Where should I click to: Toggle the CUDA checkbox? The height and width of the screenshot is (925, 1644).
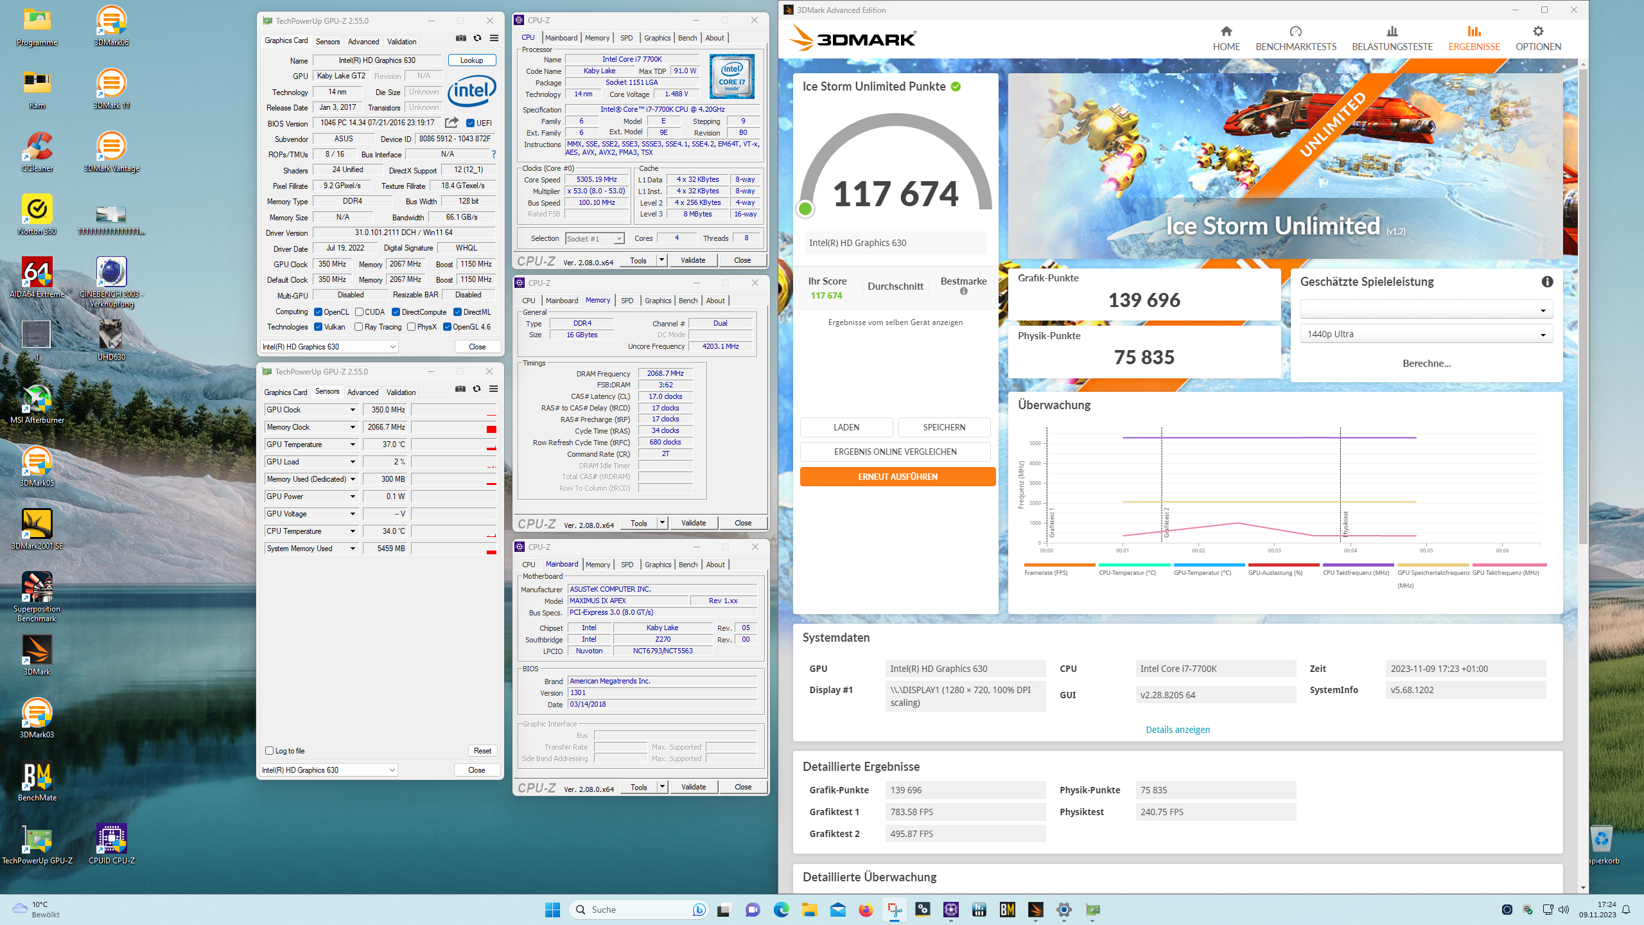[x=359, y=312]
